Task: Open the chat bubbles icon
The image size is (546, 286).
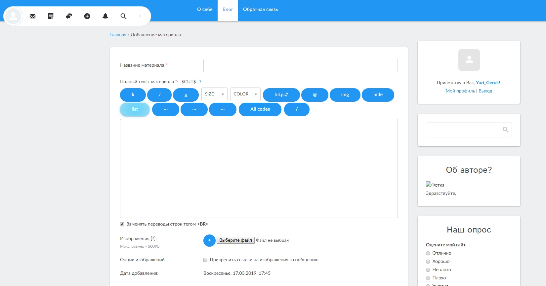Action: click(69, 16)
